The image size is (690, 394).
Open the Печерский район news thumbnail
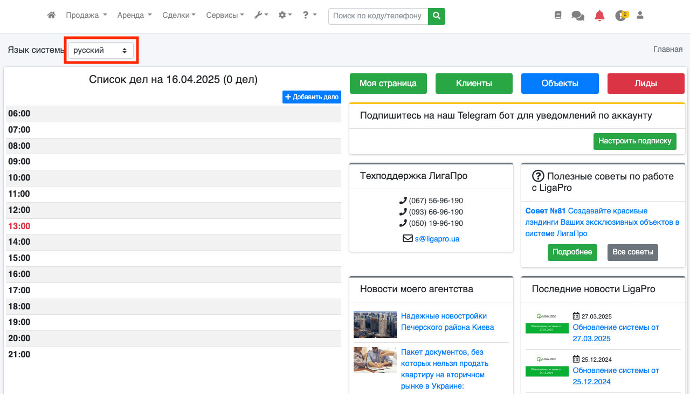pos(375,324)
